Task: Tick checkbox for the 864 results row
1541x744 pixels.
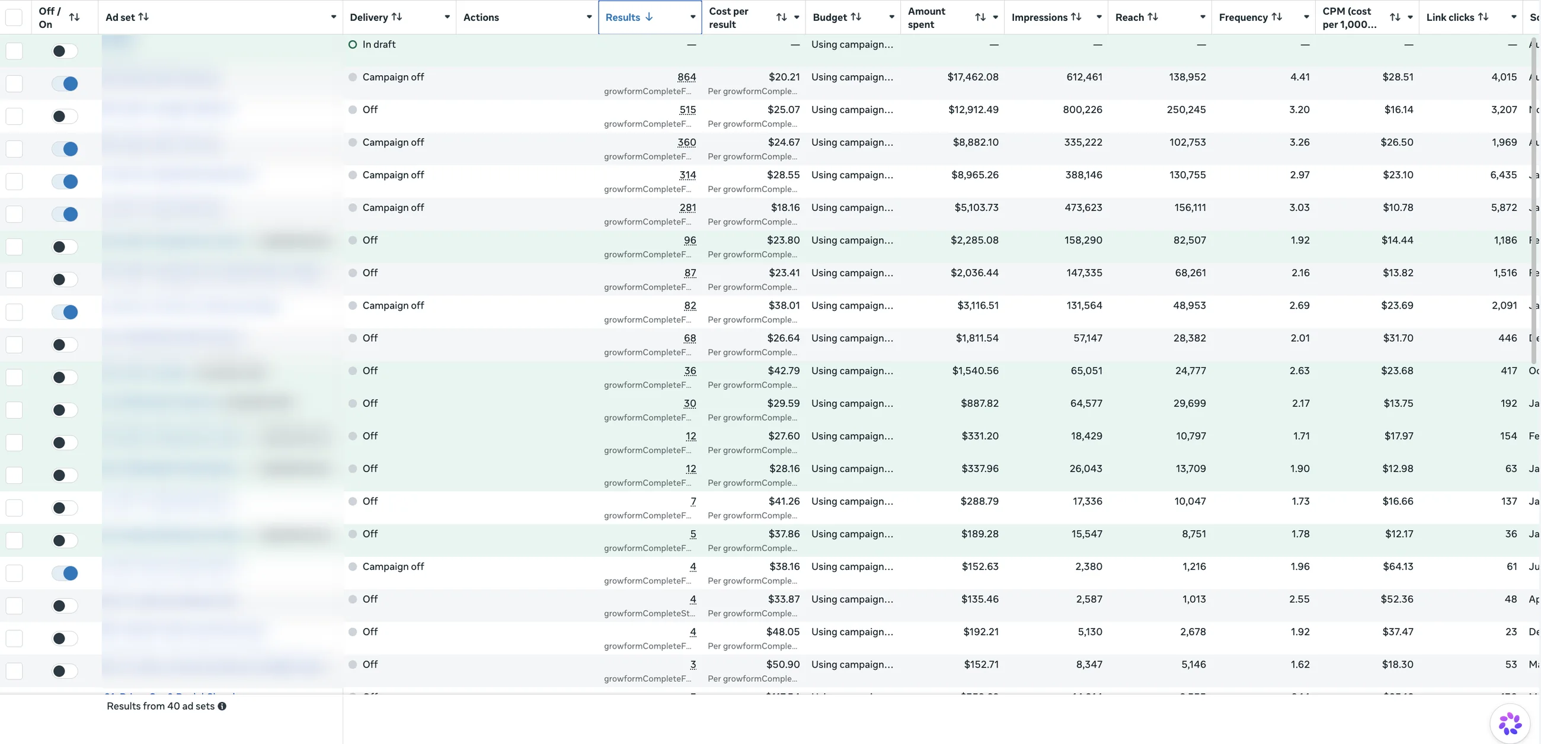Action: click(x=14, y=84)
